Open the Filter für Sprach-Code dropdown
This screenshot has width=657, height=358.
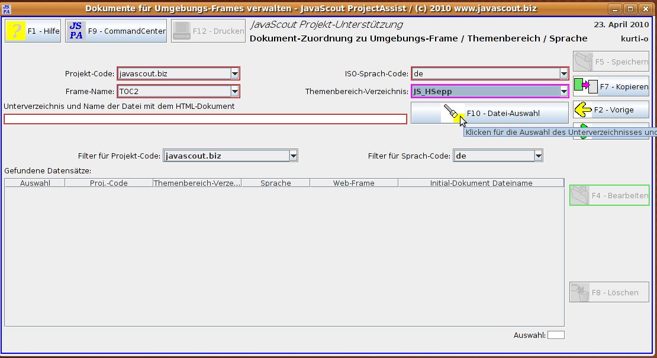[x=538, y=156]
